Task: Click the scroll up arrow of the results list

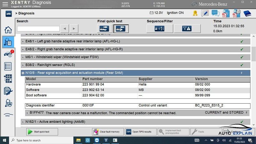Action: pyautogui.click(x=253, y=36)
